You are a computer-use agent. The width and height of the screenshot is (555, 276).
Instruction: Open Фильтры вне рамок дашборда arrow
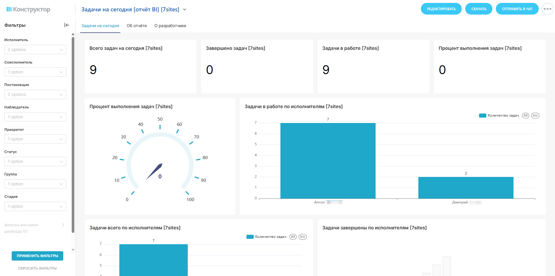pos(63,225)
